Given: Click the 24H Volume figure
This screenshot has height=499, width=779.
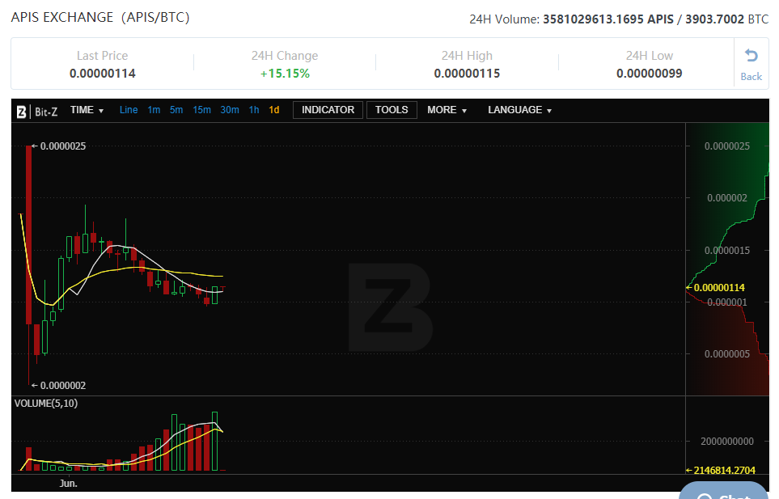Looking at the screenshot, I should pos(619,19).
